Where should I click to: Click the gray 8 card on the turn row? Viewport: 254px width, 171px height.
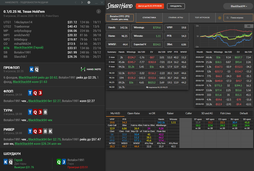pos(45,112)
